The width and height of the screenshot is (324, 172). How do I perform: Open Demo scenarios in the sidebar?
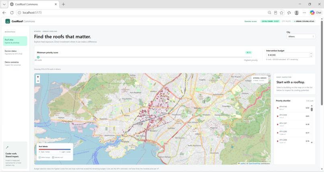(15, 63)
